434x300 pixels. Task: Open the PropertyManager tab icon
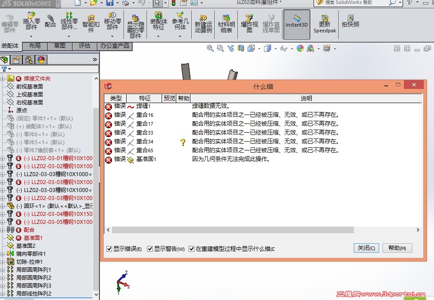pos(16,59)
